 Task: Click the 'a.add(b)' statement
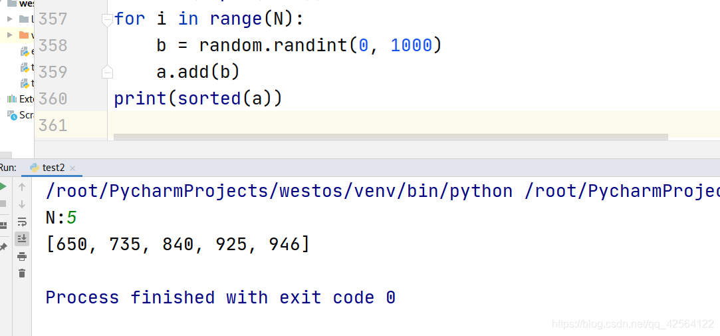pyautogui.click(x=198, y=72)
